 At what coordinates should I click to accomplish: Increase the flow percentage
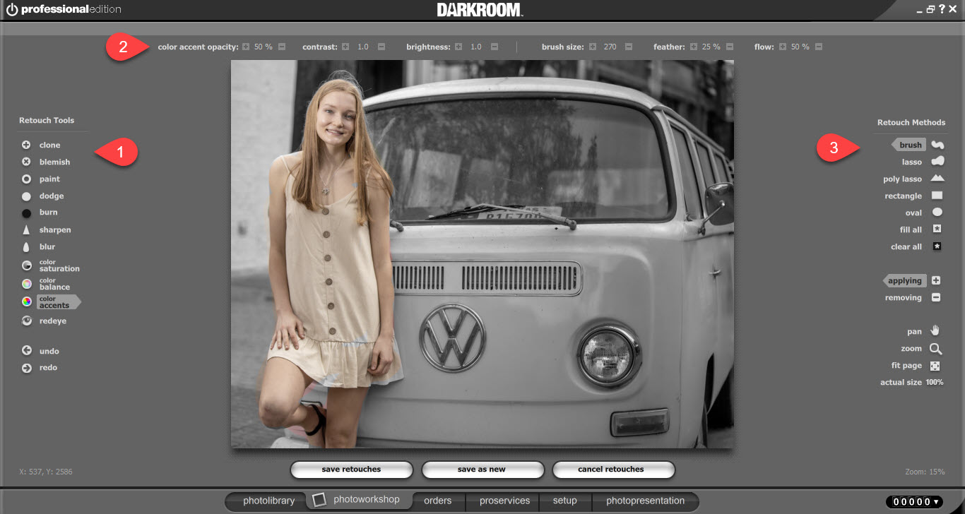(x=783, y=47)
